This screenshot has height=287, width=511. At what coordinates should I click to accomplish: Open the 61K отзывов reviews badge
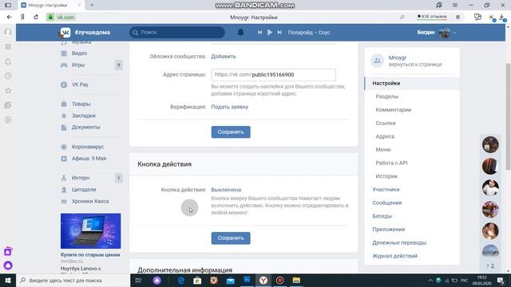[432, 17]
